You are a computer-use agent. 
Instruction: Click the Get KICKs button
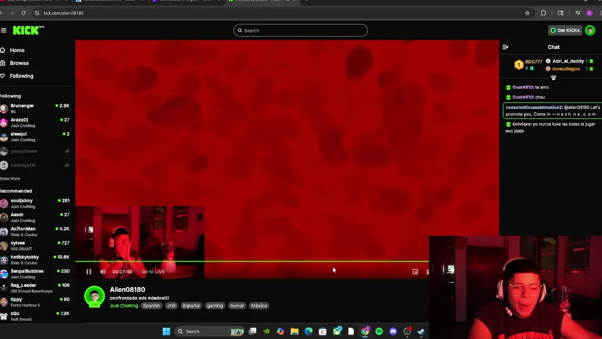[565, 31]
